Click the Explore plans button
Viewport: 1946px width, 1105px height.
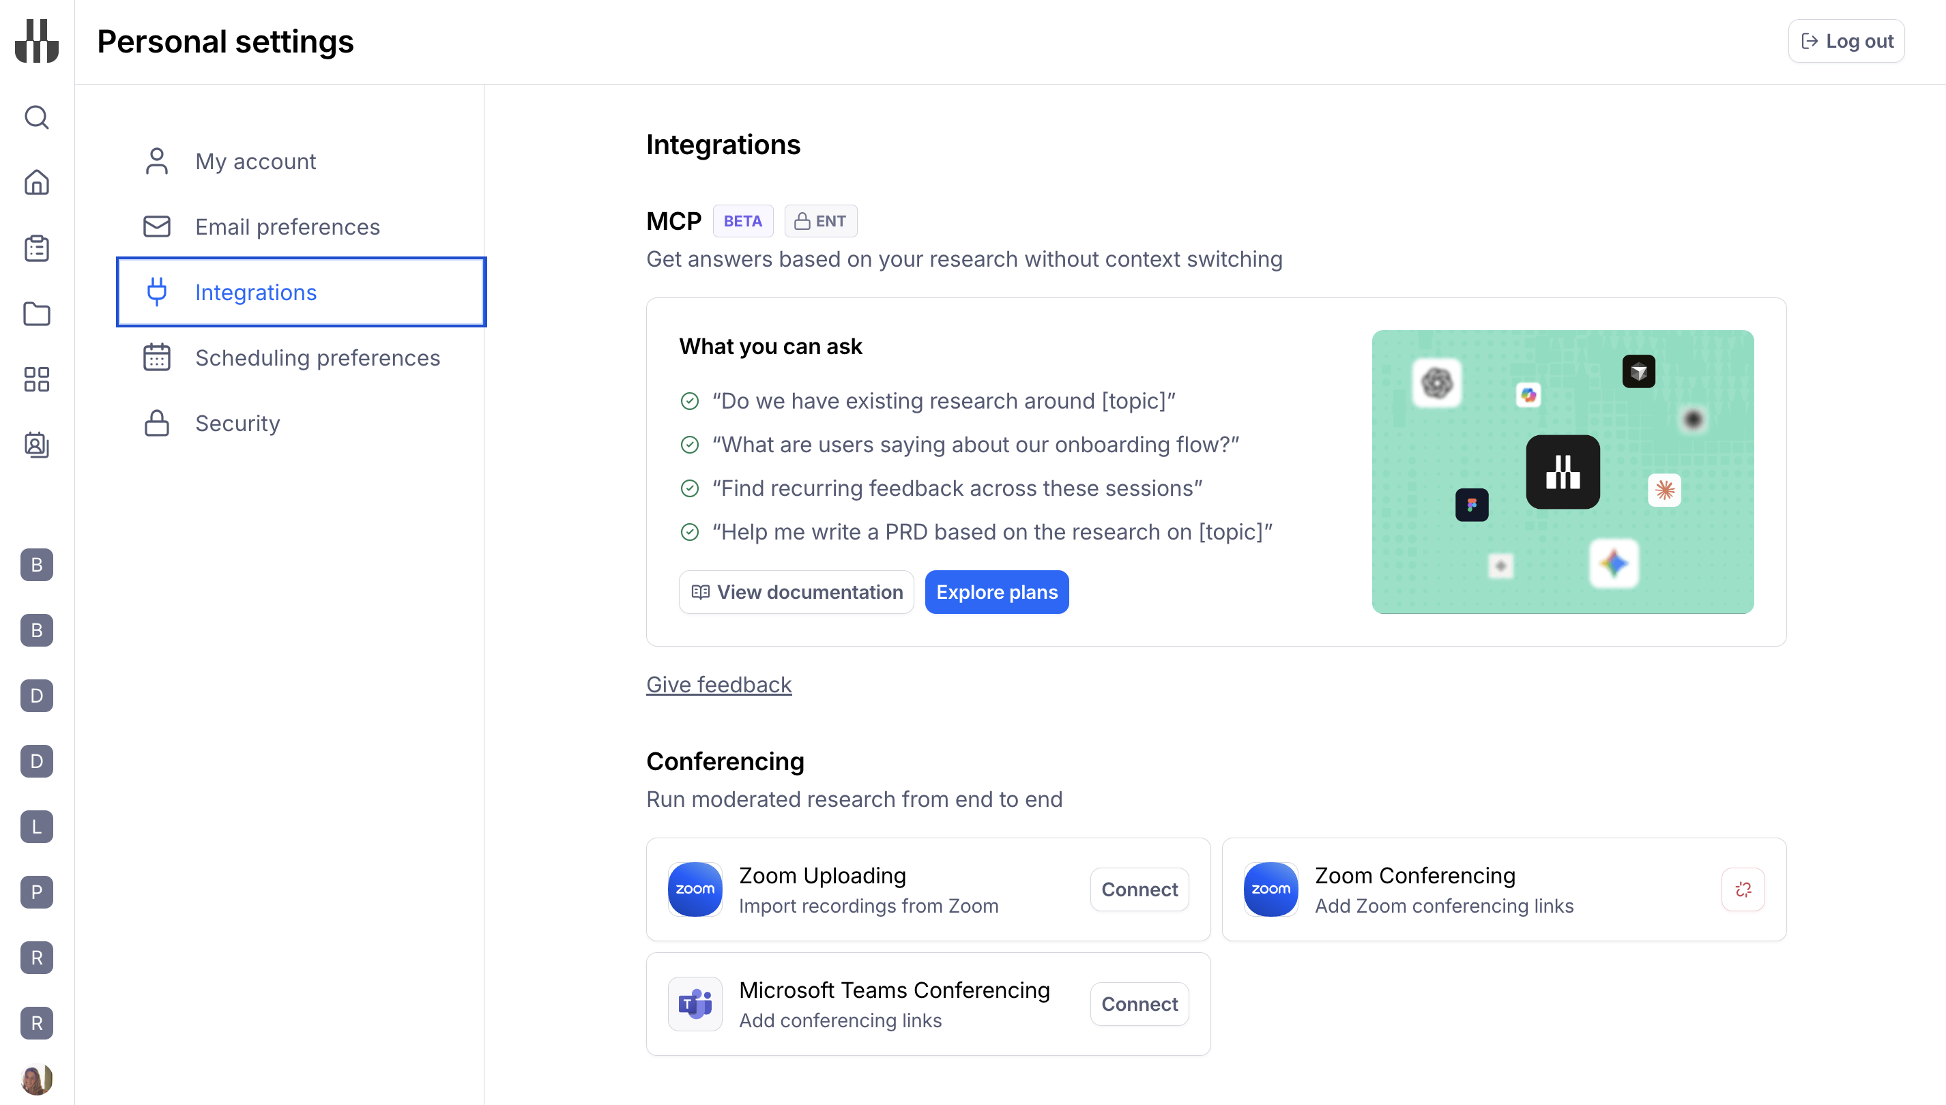tap(996, 592)
